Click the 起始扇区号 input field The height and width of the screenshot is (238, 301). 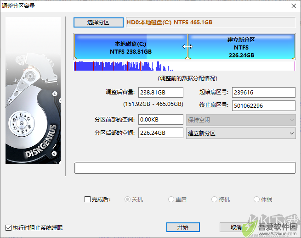(x=264, y=92)
